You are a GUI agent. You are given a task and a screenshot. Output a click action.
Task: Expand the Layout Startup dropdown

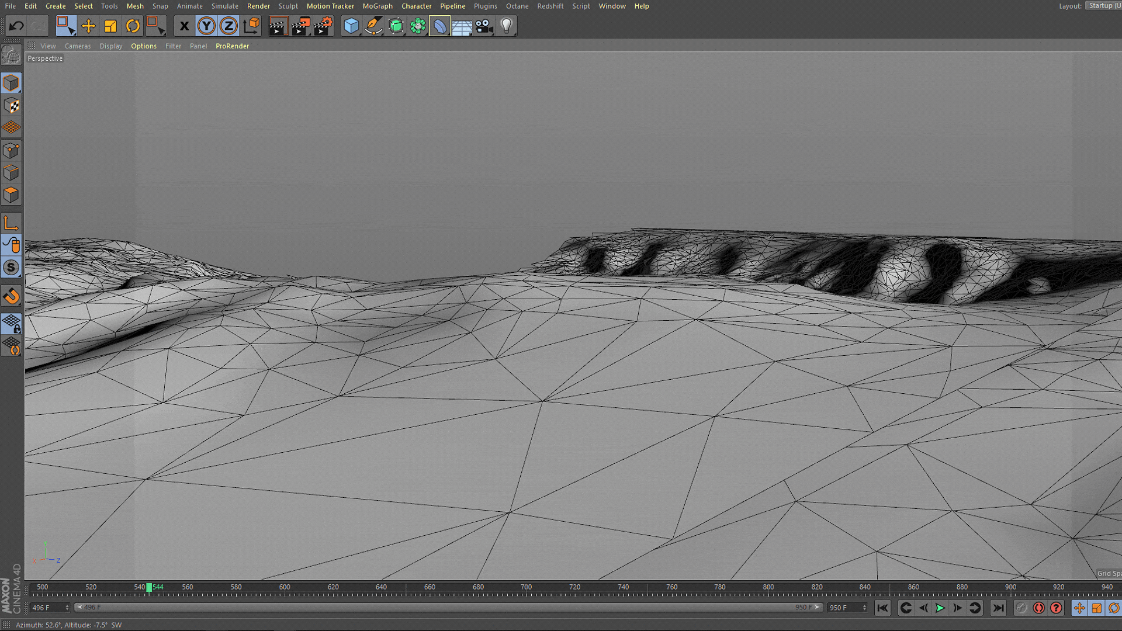click(1103, 6)
